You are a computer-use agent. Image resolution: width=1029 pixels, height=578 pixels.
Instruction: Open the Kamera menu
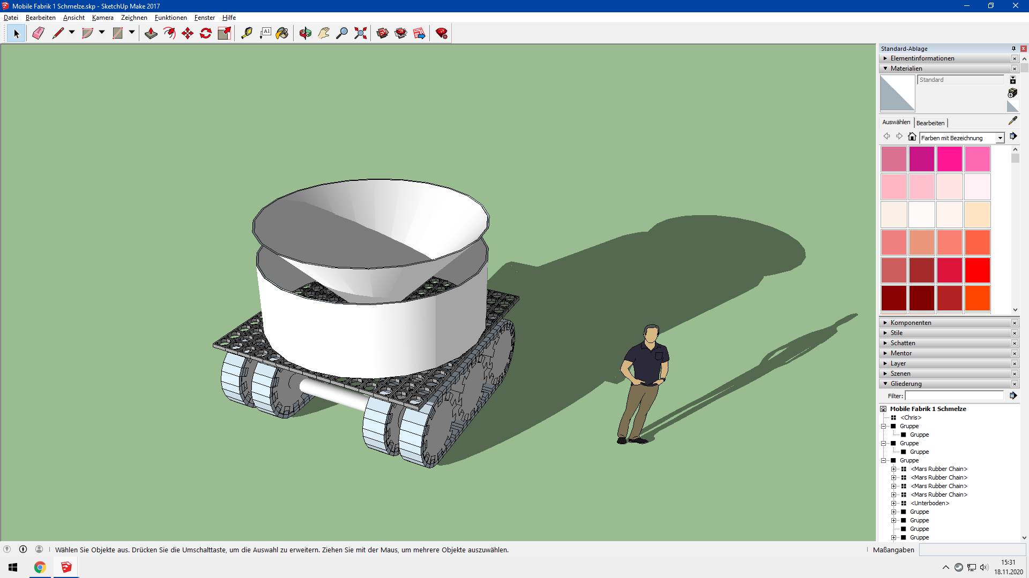coord(102,18)
